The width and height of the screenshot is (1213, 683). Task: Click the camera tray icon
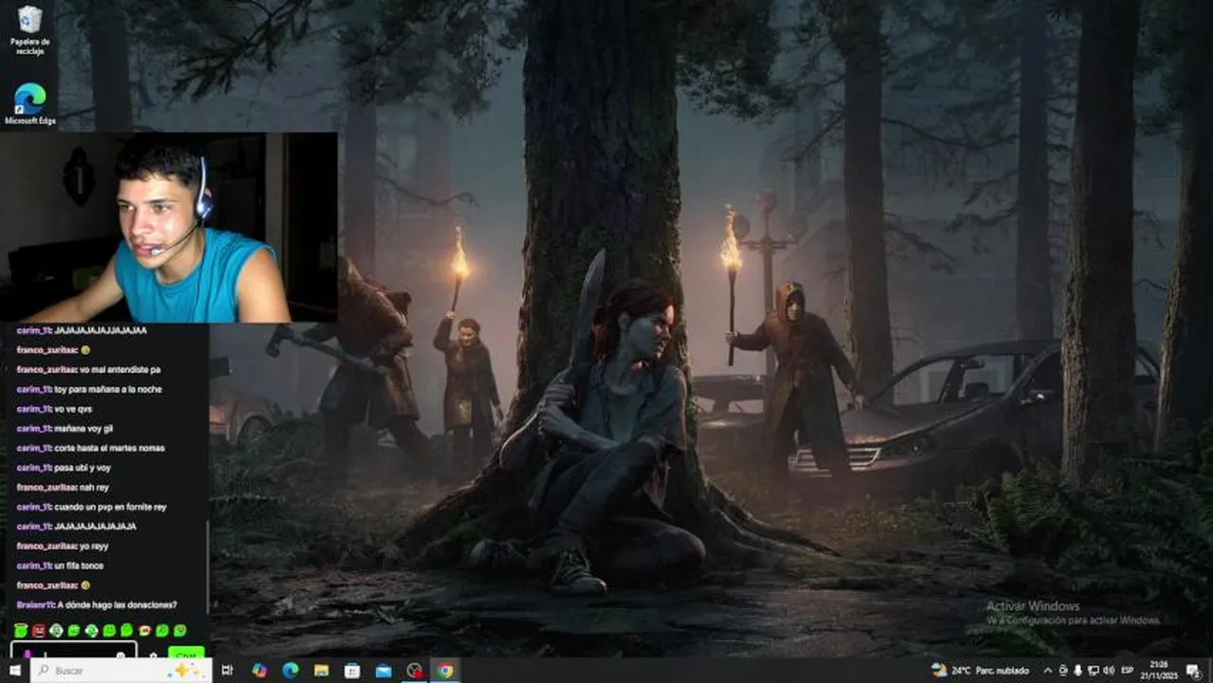pos(1063,671)
